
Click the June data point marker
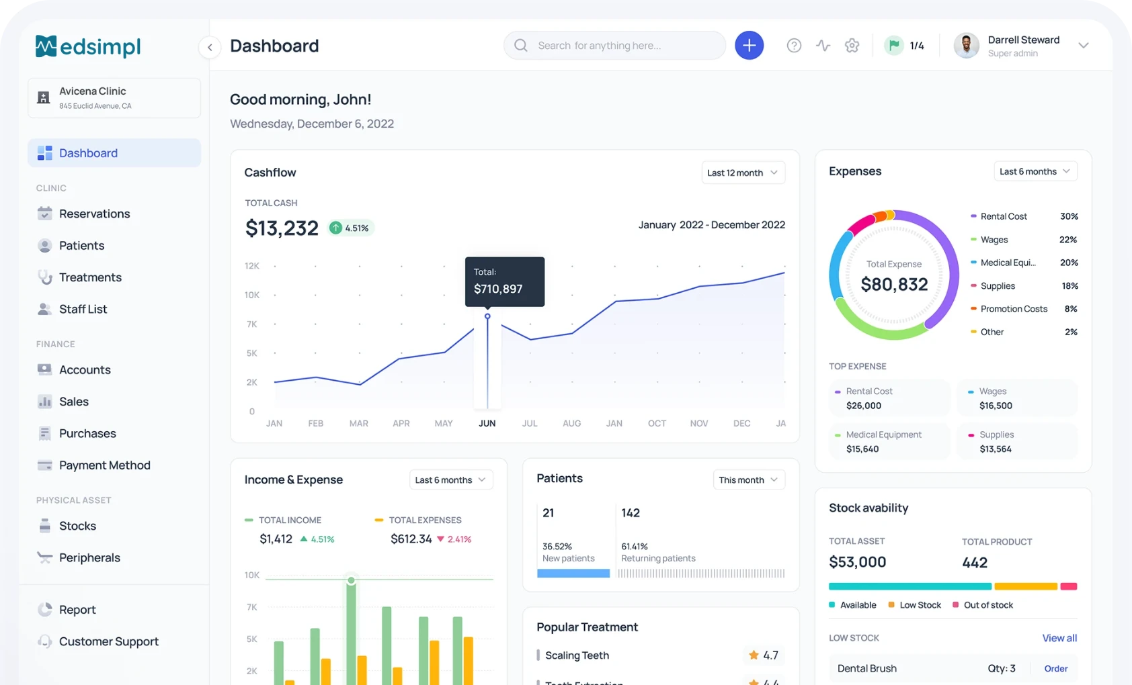coord(487,316)
